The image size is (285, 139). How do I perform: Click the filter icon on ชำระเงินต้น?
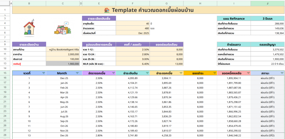point(147,73)
